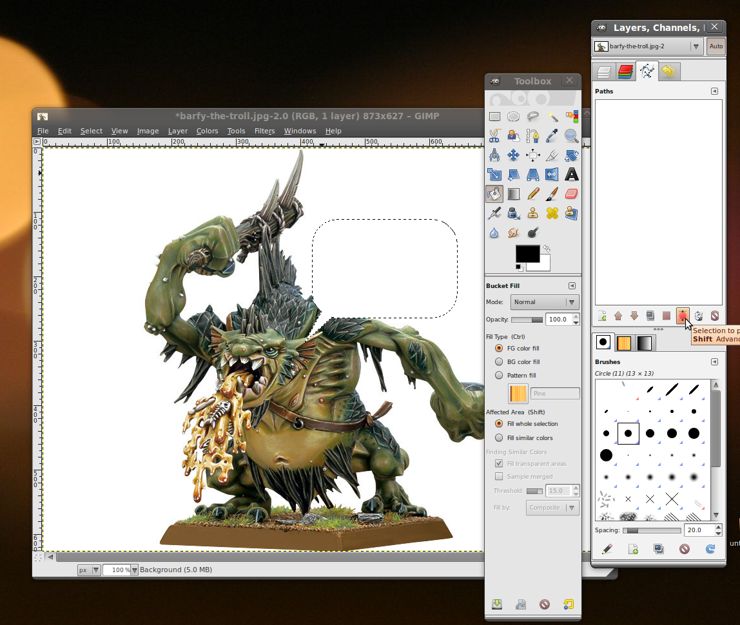Select the Fuzzy Select magic wand tool
Image resolution: width=740 pixels, height=625 pixels.
point(552,117)
